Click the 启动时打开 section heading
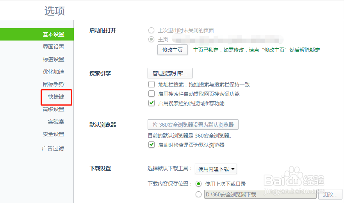Screen dimensions: 344x203 [103, 30]
